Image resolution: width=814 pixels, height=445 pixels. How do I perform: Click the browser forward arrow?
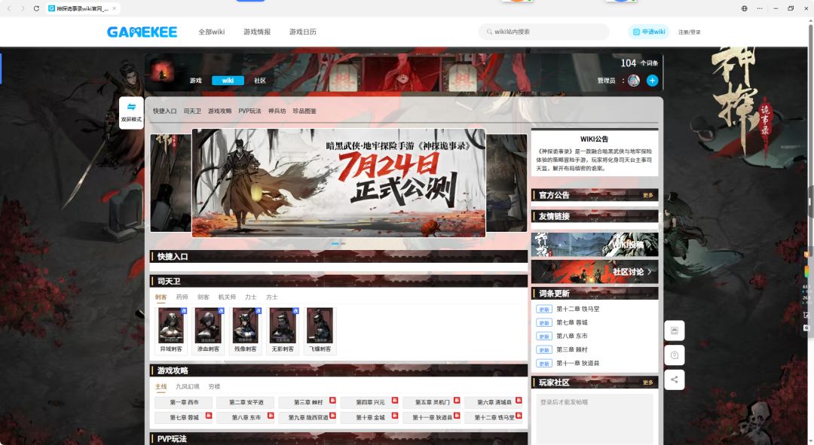(23, 8)
